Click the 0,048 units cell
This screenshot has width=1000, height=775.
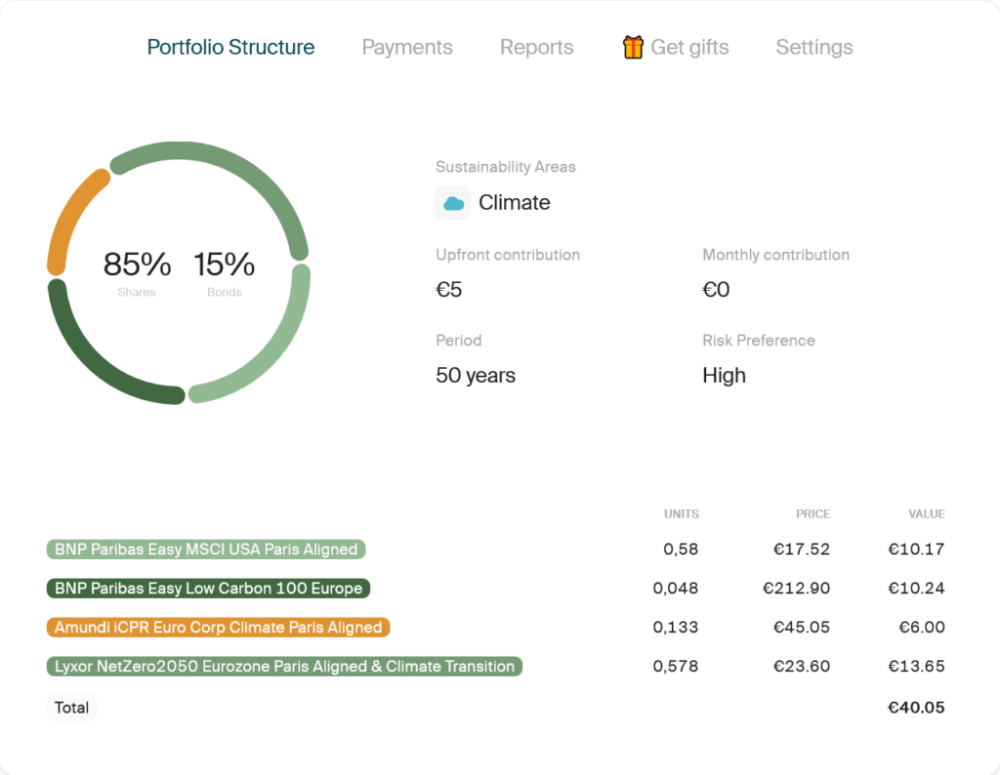click(x=676, y=589)
